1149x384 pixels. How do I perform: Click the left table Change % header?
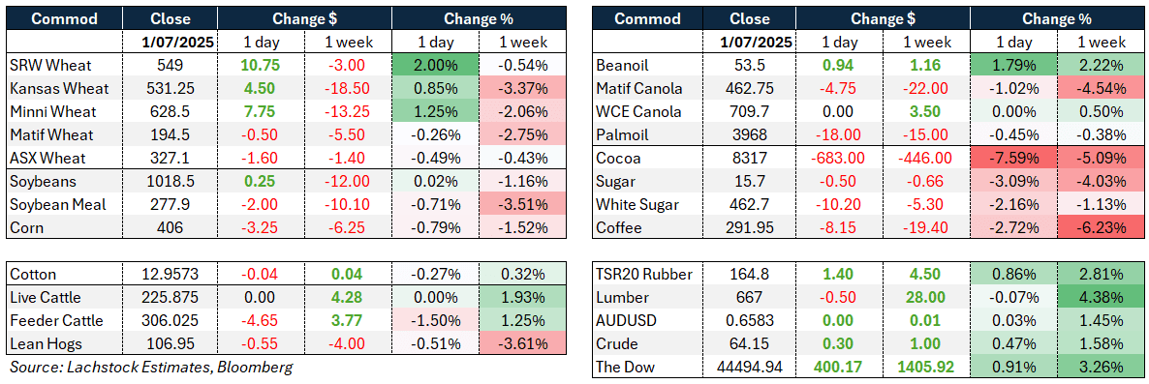click(480, 19)
